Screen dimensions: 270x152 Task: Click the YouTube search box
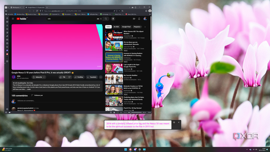72,19
